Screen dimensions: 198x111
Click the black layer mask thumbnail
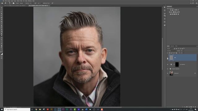(177, 64)
